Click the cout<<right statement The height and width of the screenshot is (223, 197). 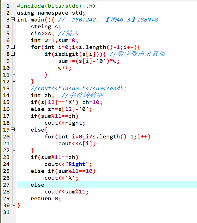click(x=65, y=123)
